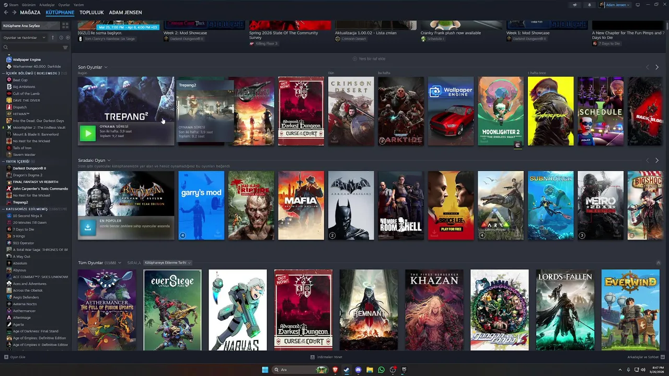Open the notifications bell icon
Image resolution: width=669 pixels, height=376 pixels.
[x=590, y=5]
